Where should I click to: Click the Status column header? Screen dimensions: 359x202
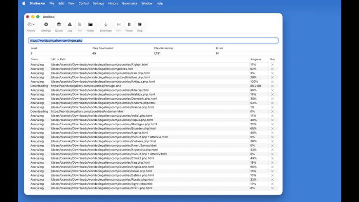point(35,59)
